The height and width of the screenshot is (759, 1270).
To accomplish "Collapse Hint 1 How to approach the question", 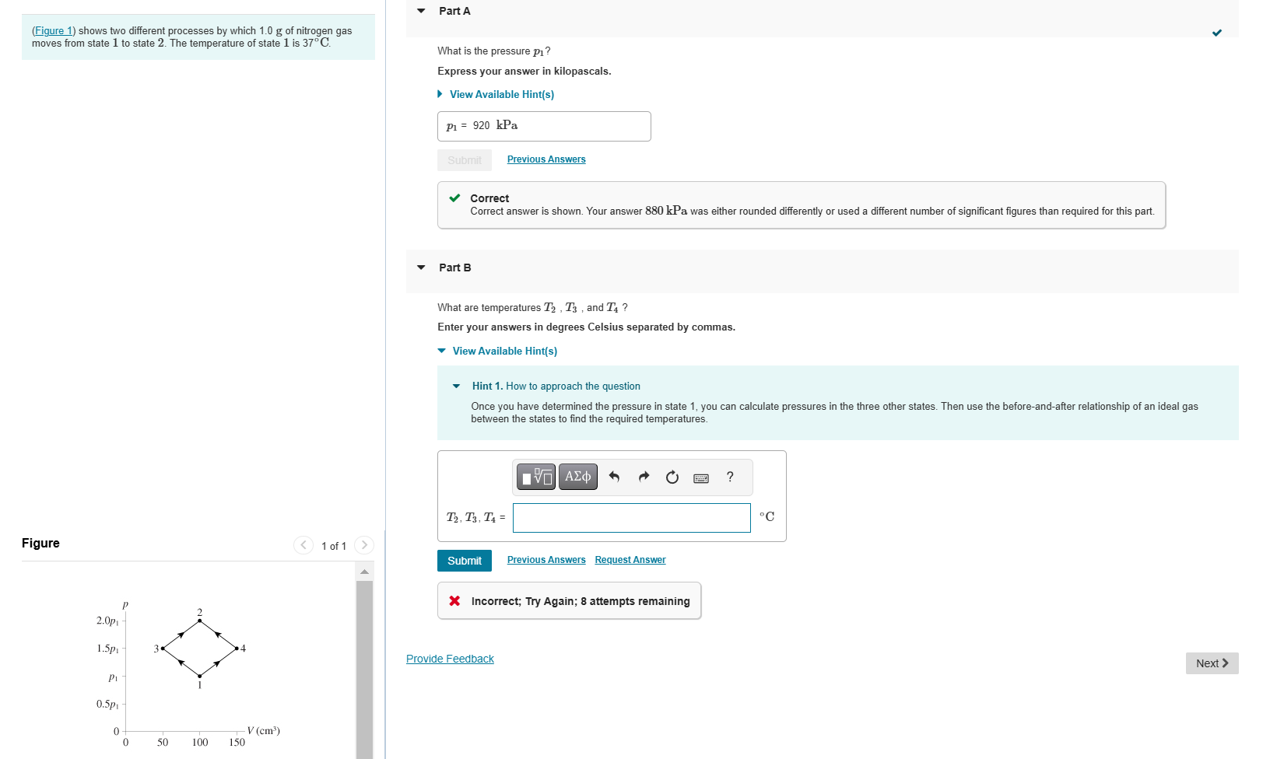I will [457, 386].
